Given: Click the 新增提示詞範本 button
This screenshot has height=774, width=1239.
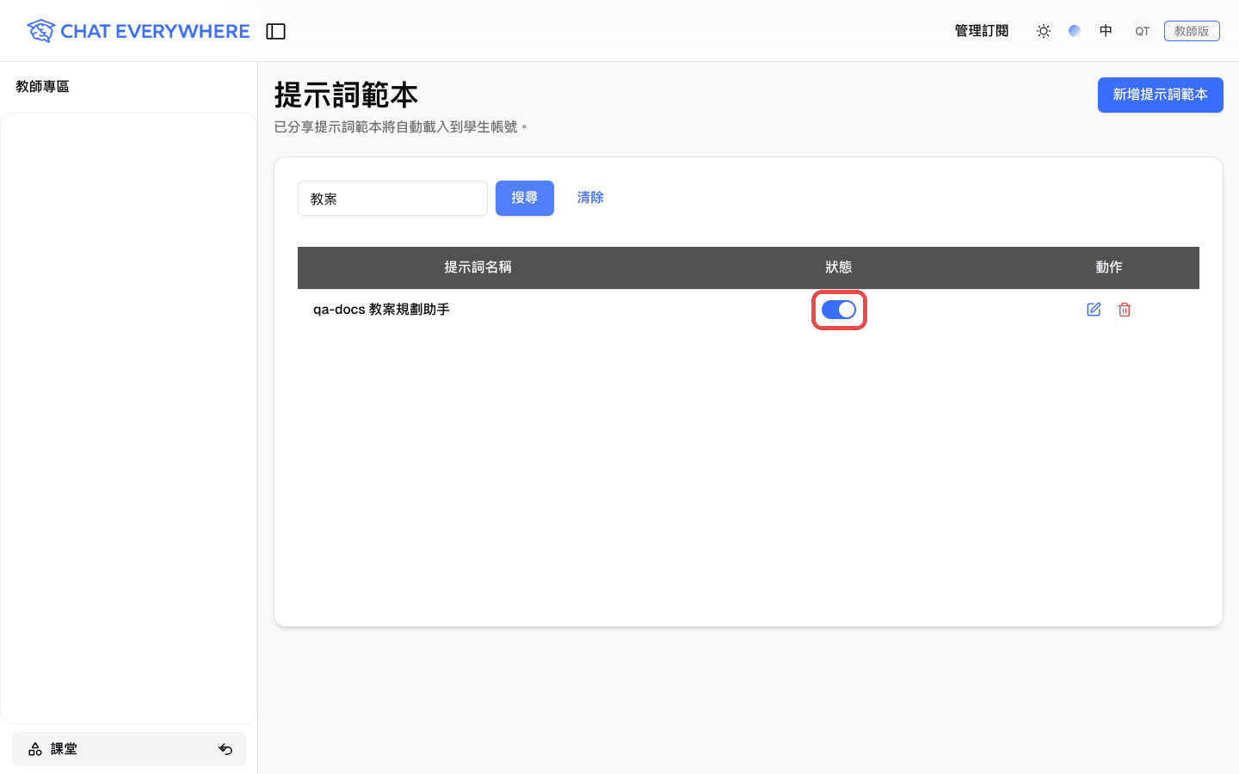Looking at the screenshot, I should 1160,95.
